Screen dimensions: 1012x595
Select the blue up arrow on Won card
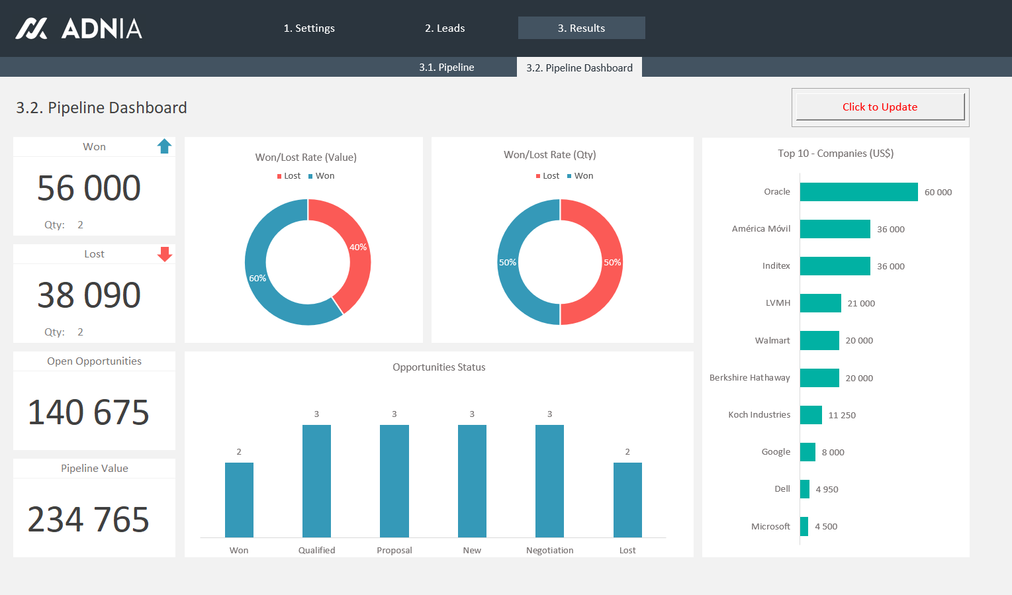164,146
